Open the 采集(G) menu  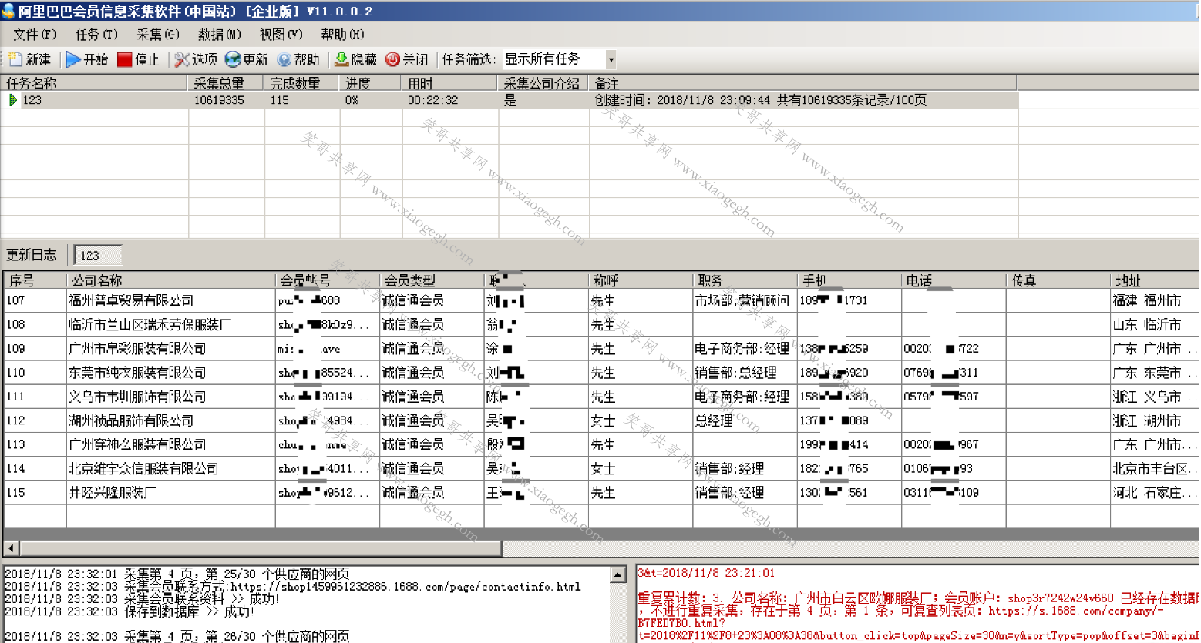(x=158, y=35)
